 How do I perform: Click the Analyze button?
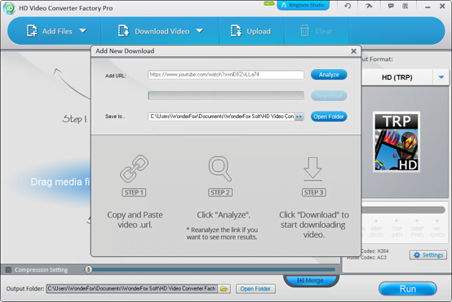point(329,75)
